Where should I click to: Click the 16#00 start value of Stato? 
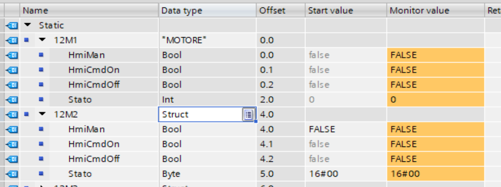coord(323,174)
